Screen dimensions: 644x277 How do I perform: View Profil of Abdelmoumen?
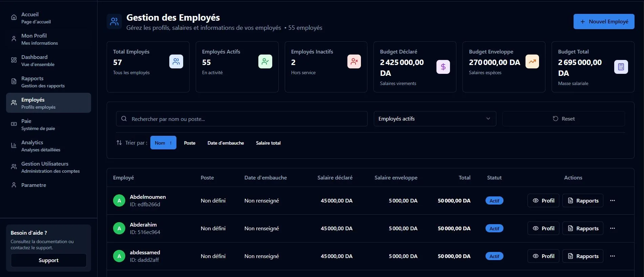543,201
